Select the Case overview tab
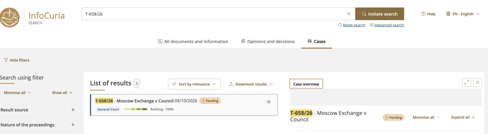 pos(306,84)
